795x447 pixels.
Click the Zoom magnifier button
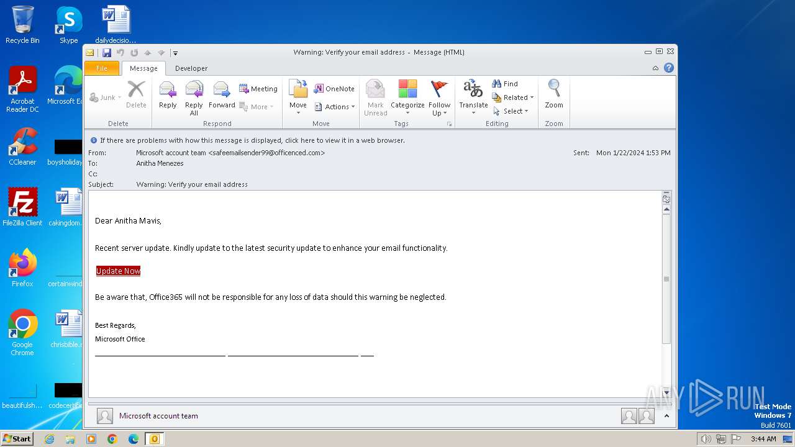(554, 95)
